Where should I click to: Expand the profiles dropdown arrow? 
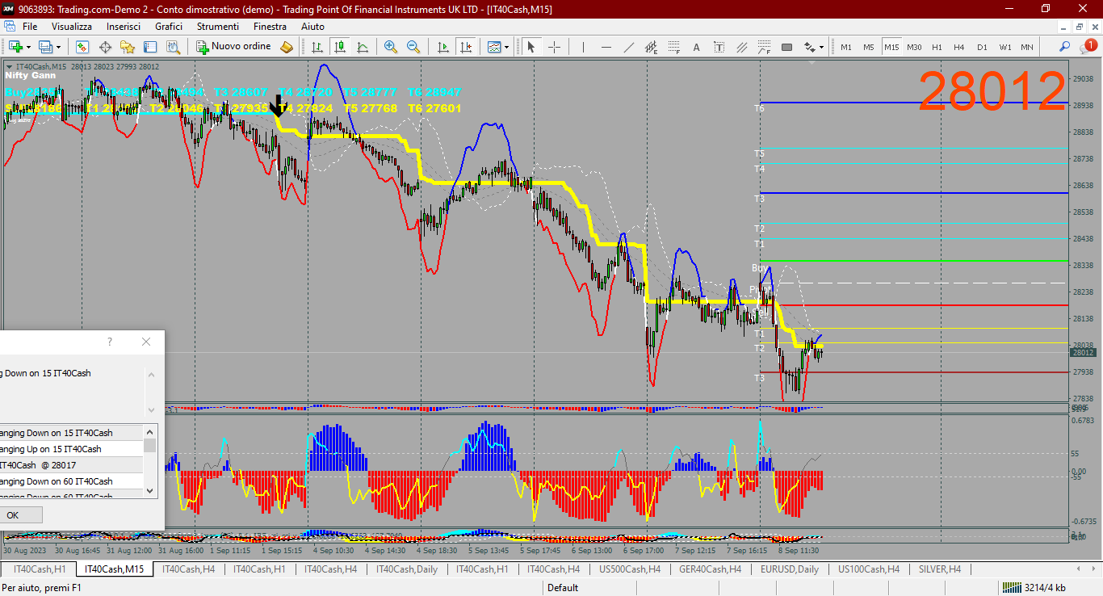point(59,48)
